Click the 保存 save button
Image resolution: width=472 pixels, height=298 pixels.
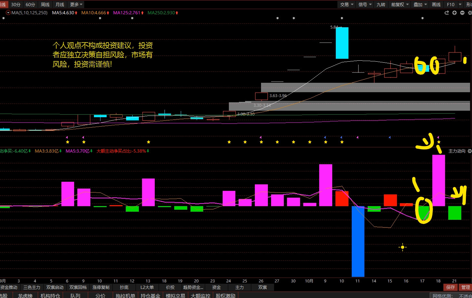(x=451, y=287)
